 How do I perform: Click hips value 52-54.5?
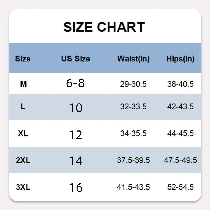point(180,187)
